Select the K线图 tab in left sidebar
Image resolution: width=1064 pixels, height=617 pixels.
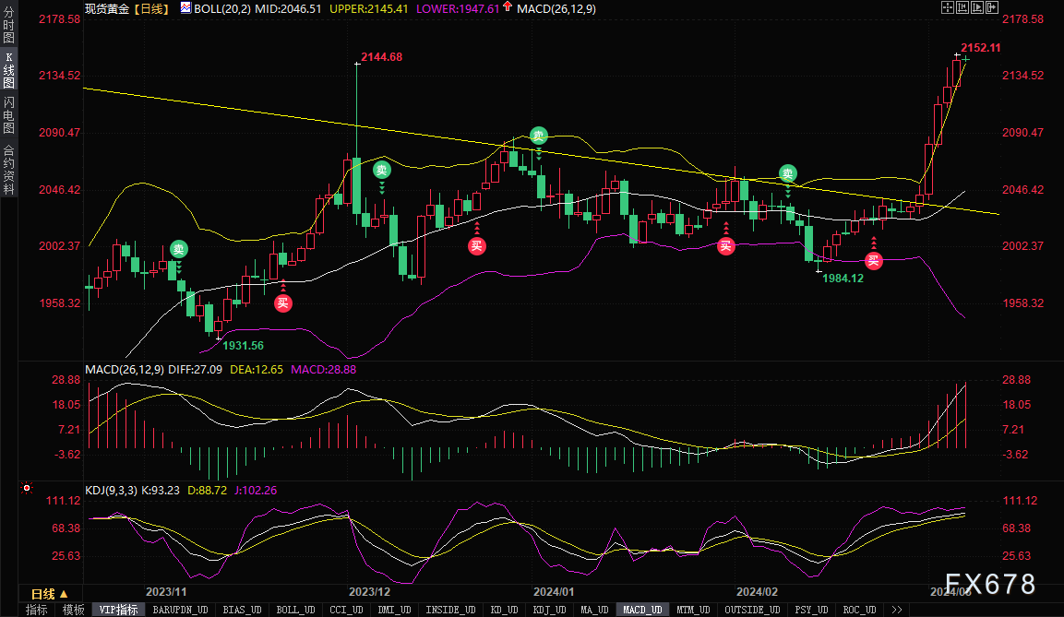point(9,70)
